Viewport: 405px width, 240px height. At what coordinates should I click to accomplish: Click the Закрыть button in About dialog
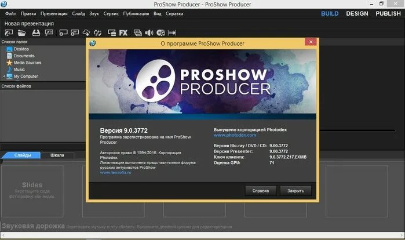pyautogui.click(x=295, y=191)
